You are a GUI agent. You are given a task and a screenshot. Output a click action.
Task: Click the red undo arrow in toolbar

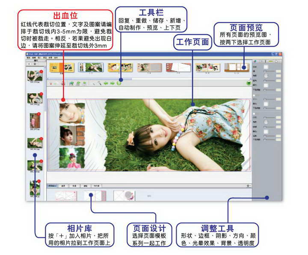point(50,84)
